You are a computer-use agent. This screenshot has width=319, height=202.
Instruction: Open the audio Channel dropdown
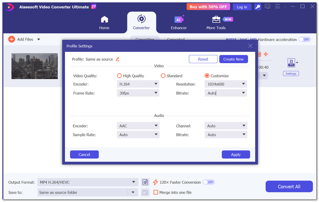(x=226, y=126)
